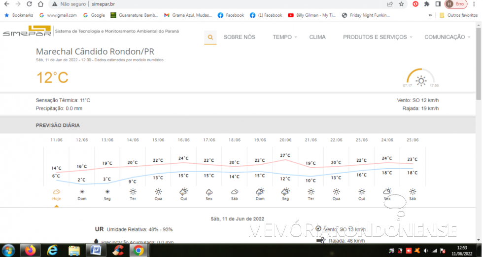Expand the COMUNICAÇÃO dropdown
Image resolution: width=483 pixels, height=257 pixels.
click(448, 37)
